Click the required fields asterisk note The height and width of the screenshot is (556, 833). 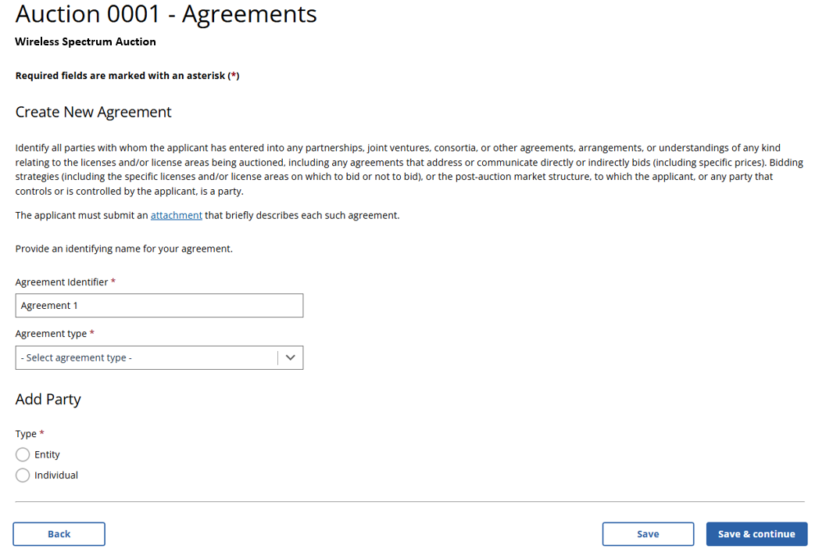pos(127,76)
